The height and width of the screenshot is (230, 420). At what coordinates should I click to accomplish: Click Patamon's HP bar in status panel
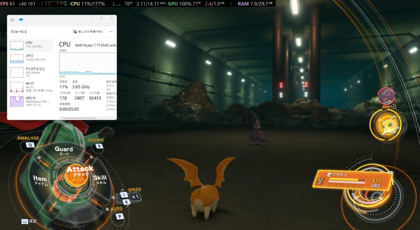coord(347,180)
